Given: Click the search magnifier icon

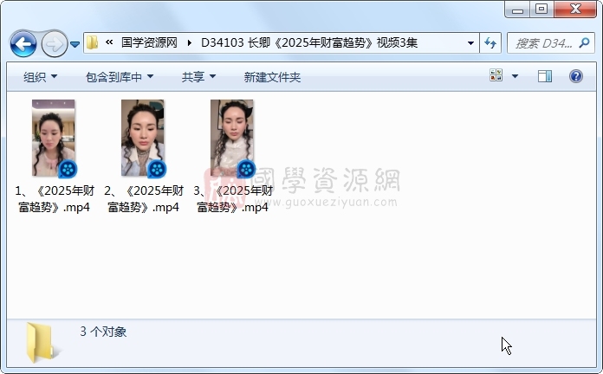Looking at the screenshot, I should pos(585,43).
